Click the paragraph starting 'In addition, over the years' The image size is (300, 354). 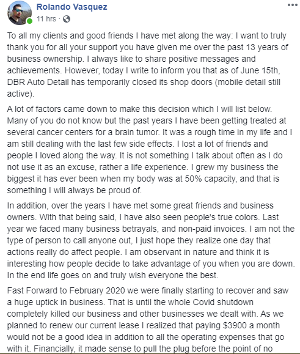pos(151,240)
